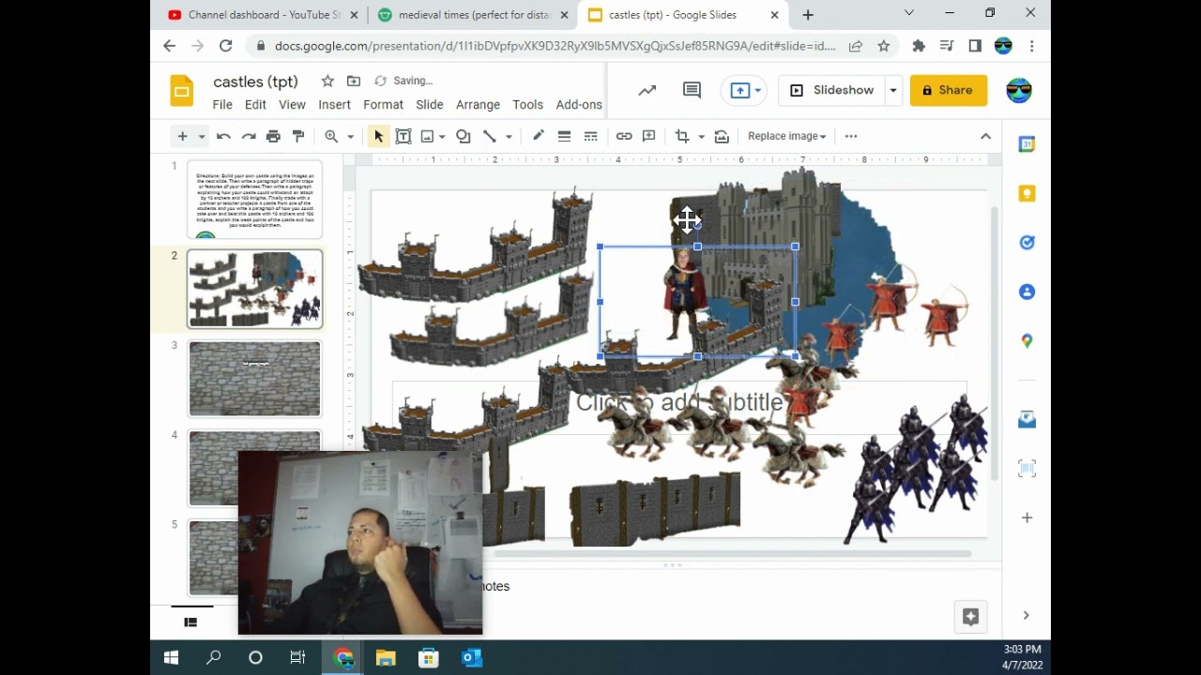The width and height of the screenshot is (1201, 675).
Task: Open the Arrange menu
Action: pyautogui.click(x=478, y=104)
